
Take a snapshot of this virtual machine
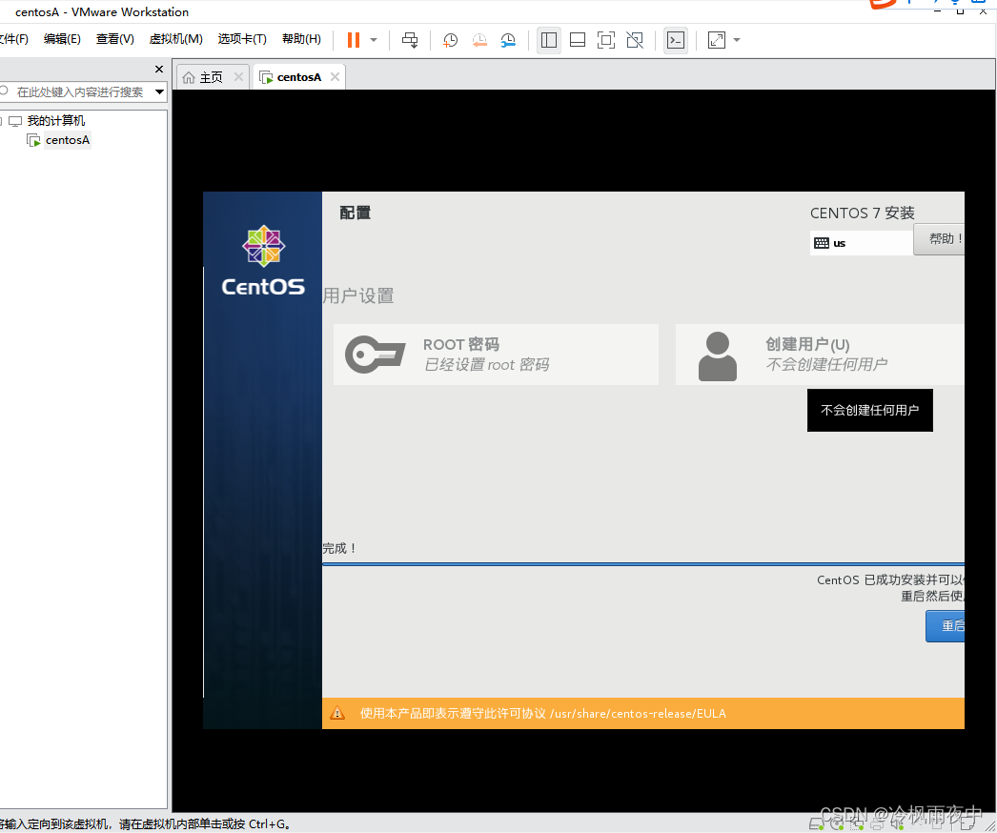pyautogui.click(x=450, y=40)
